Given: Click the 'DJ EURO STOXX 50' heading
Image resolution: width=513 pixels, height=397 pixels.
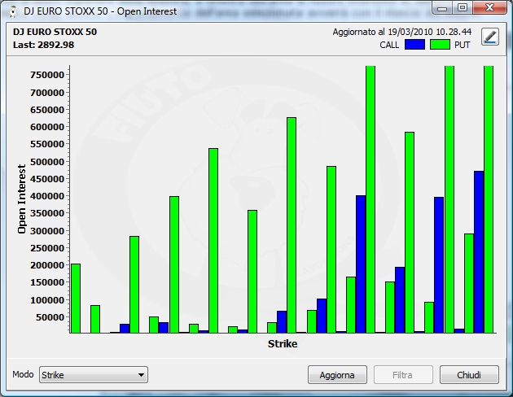Looking at the screenshot, I should pos(55,32).
